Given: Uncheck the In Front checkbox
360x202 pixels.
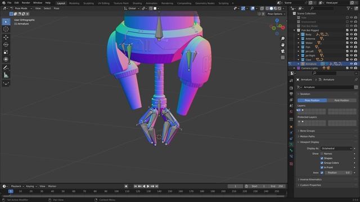Looking at the screenshot, I should point(322,167).
